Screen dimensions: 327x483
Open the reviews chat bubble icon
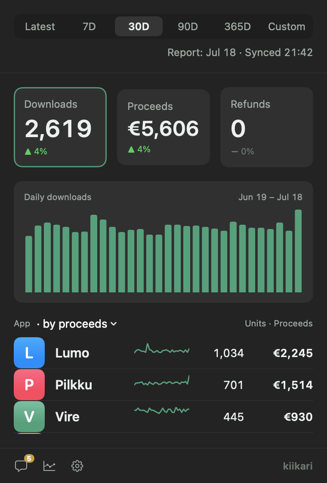21,466
